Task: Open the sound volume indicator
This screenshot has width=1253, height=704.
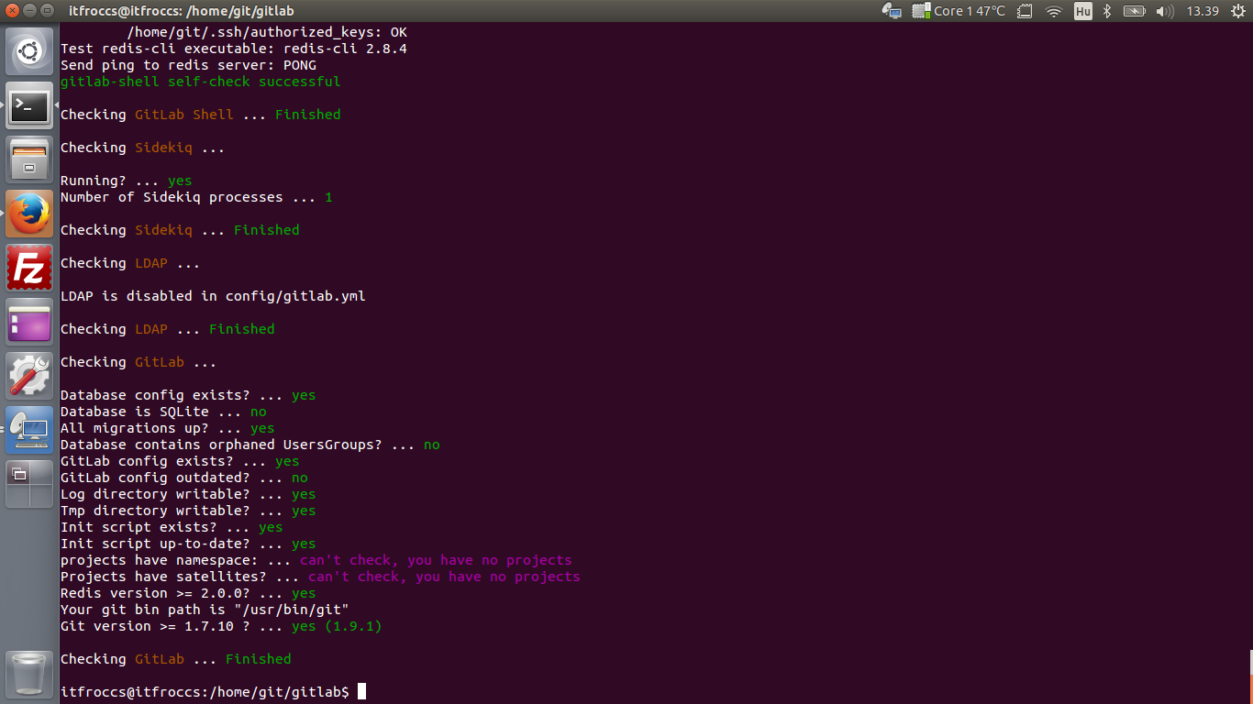Action: pyautogui.click(x=1165, y=11)
